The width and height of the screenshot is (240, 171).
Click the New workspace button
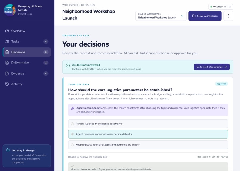(205, 16)
